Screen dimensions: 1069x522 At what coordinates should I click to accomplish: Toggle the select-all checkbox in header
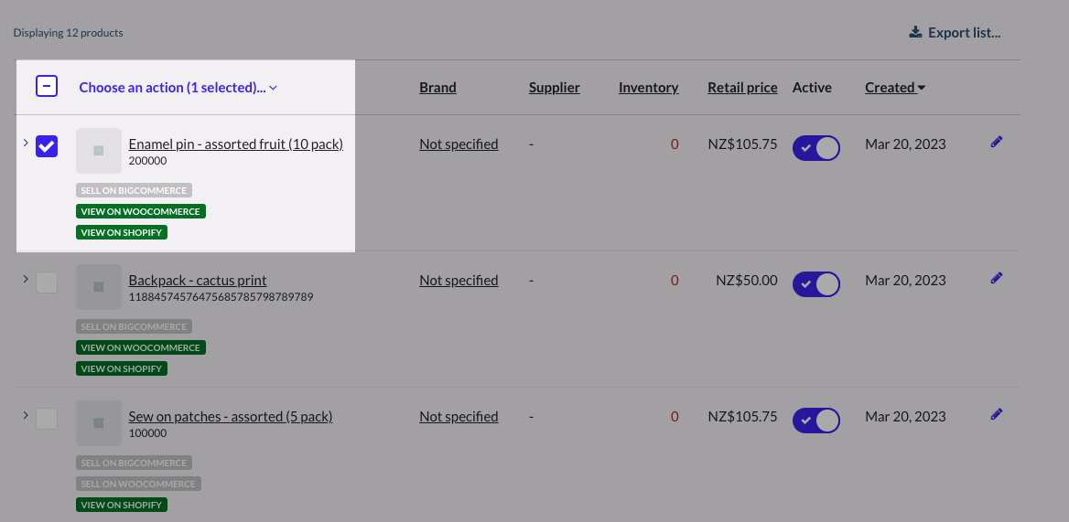pos(47,87)
